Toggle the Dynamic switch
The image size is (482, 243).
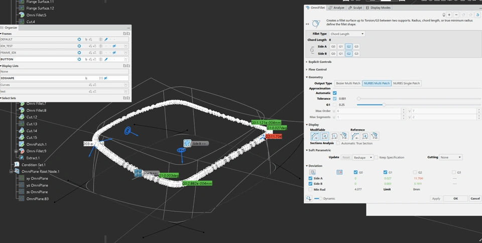click(x=318, y=199)
